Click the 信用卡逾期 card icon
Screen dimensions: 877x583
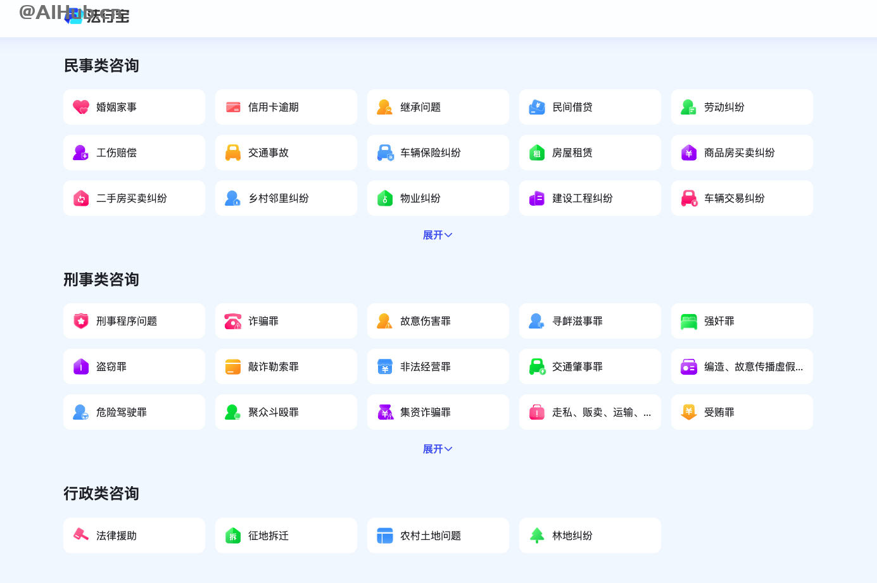[x=233, y=107]
